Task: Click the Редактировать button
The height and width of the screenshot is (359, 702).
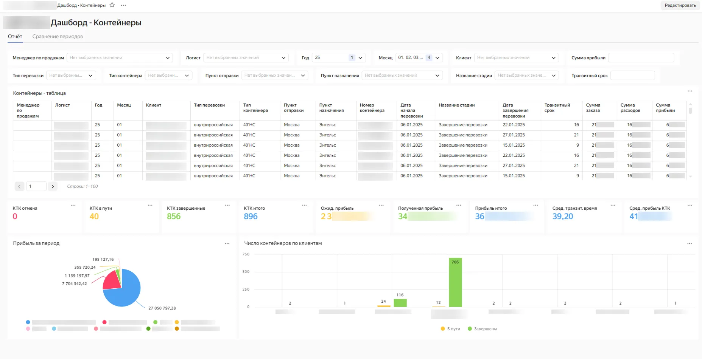Action: (x=680, y=5)
